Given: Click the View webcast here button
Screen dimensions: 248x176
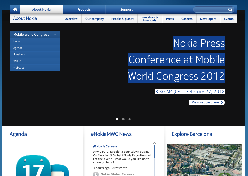Looking at the screenshot, I should point(206,102).
